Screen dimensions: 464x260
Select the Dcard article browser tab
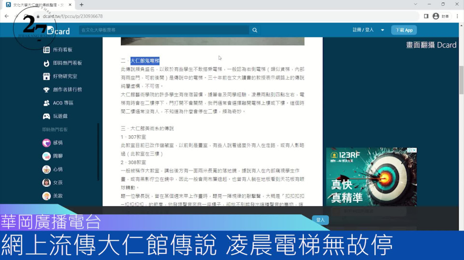[x=39, y=5]
